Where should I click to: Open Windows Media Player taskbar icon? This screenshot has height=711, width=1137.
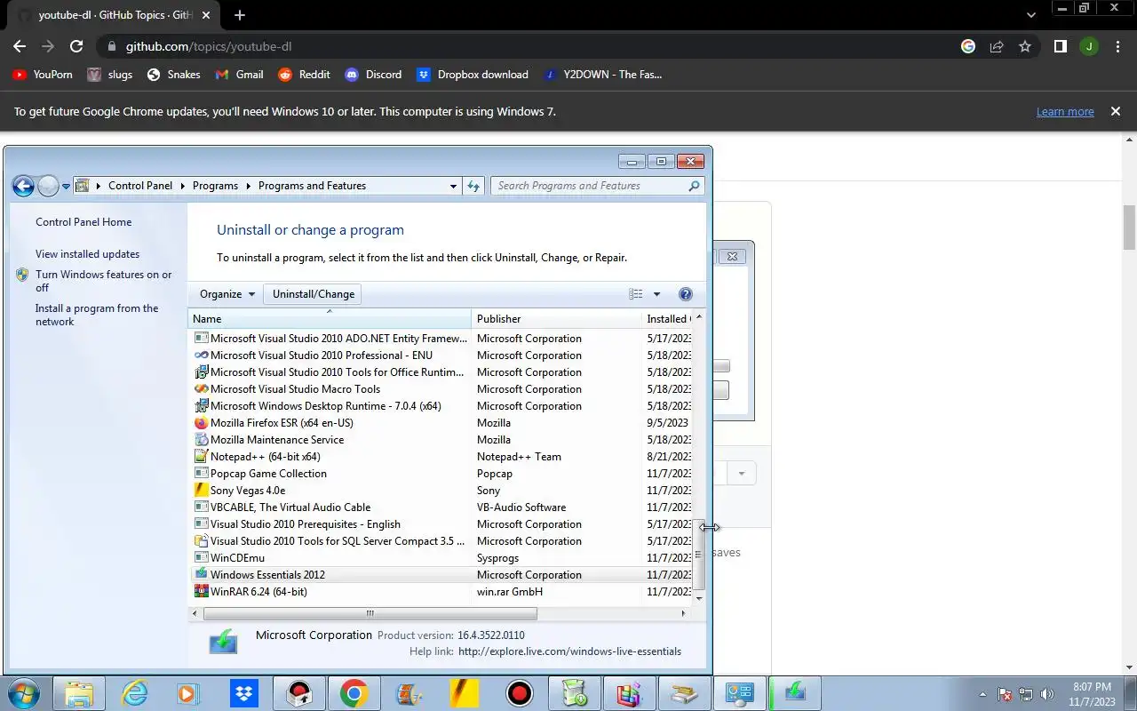pos(188,693)
